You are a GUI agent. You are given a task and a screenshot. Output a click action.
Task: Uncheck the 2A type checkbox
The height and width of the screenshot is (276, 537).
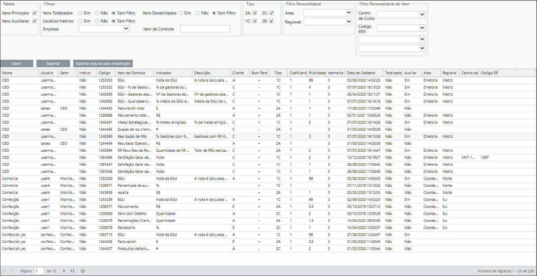pyautogui.click(x=255, y=13)
